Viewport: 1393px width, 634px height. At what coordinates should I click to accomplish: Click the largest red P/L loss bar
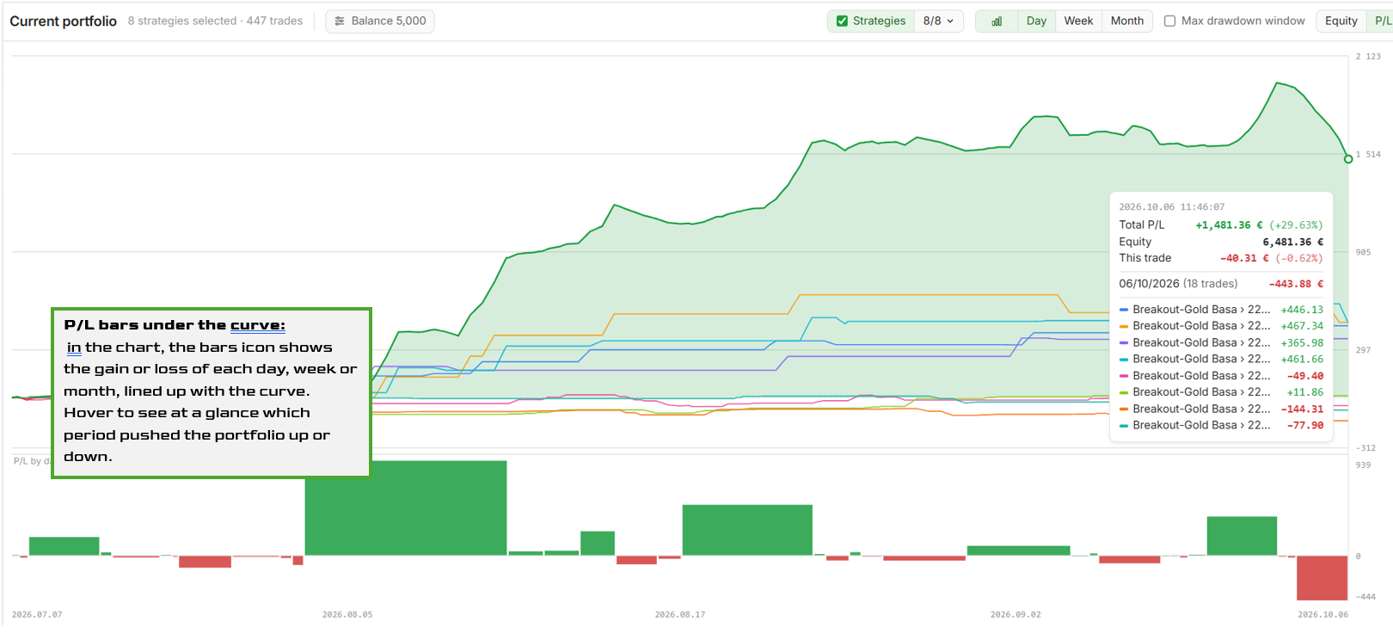(1322, 578)
